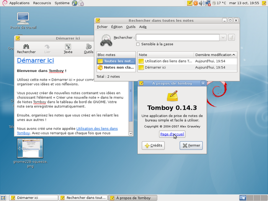Select Notes non classées notebook
The width and height of the screenshot is (268, 201).
point(116,67)
